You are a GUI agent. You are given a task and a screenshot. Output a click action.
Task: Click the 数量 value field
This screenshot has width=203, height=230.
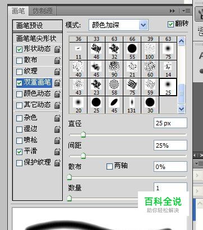point(170,187)
